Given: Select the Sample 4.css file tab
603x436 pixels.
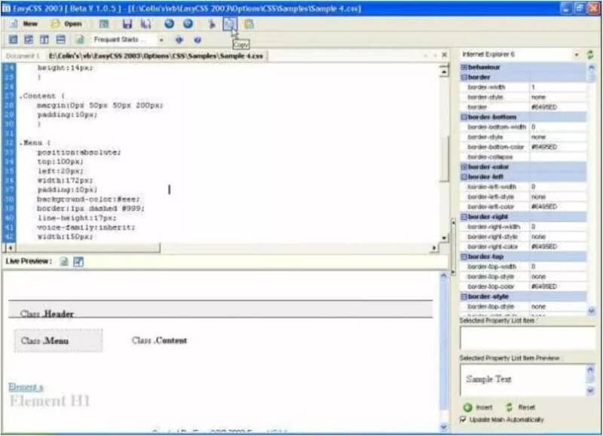Looking at the screenshot, I should click(x=156, y=56).
